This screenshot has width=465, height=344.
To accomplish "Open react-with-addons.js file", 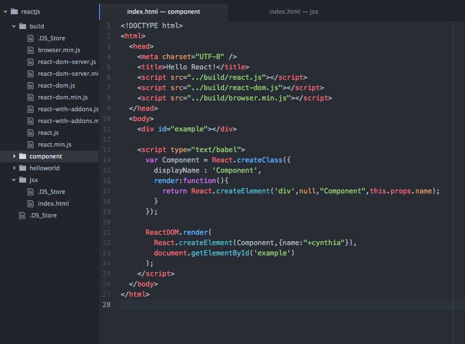I will (68, 109).
